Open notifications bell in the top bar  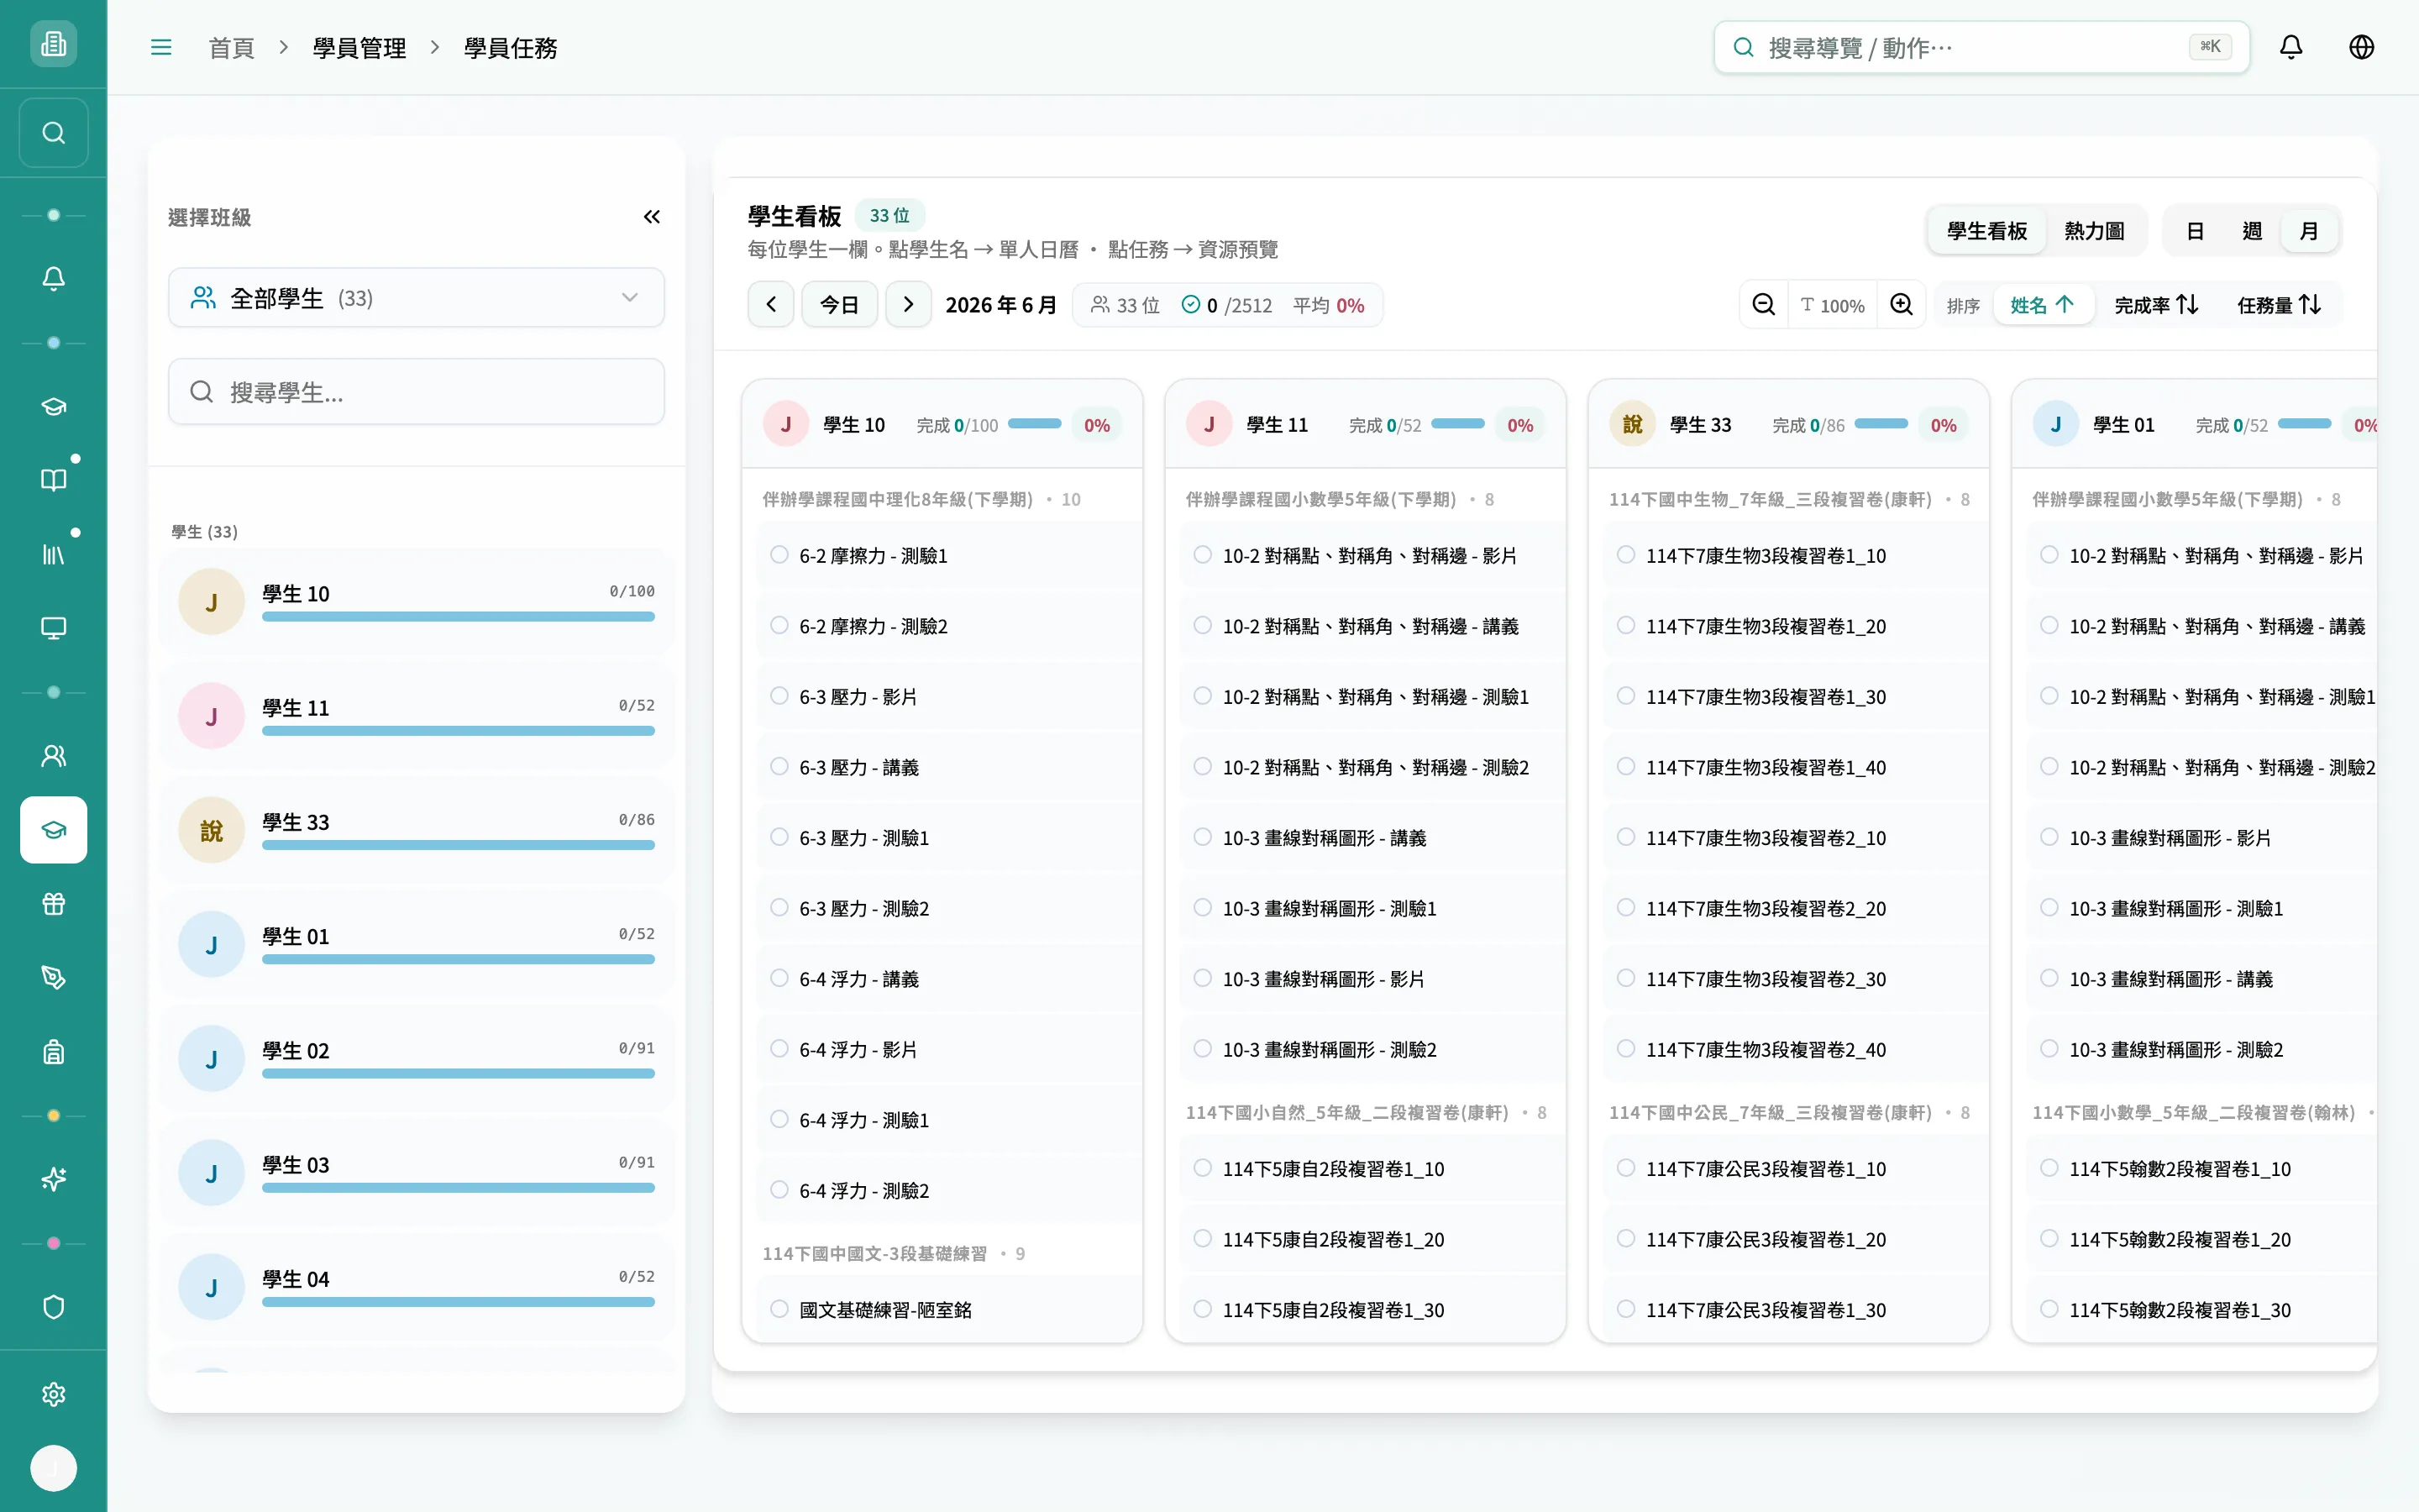point(2291,47)
